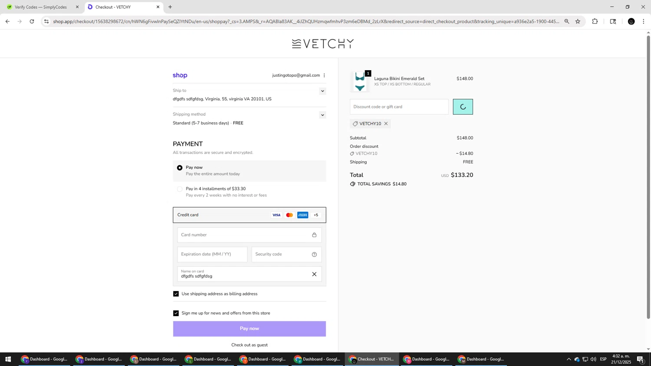Open the account options three-dot menu
This screenshot has width=651, height=366.
point(324,75)
